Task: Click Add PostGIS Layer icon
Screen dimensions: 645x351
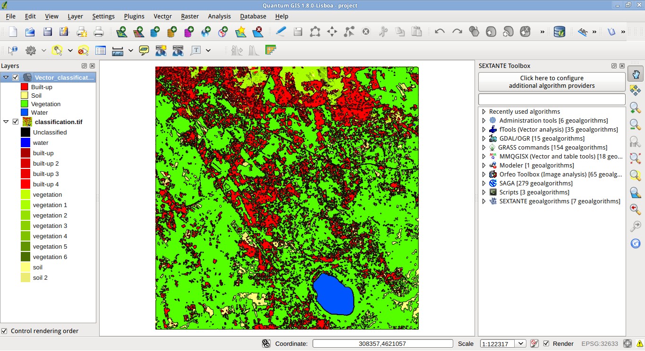Action: pyautogui.click(x=155, y=32)
